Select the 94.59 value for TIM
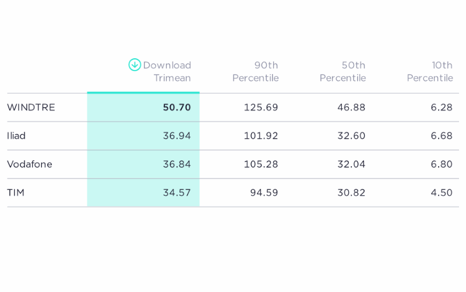466x292 pixels. pos(264,193)
